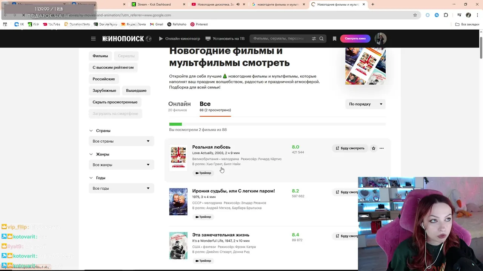
Task: Open Все закладки folder
Action: click(467, 24)
